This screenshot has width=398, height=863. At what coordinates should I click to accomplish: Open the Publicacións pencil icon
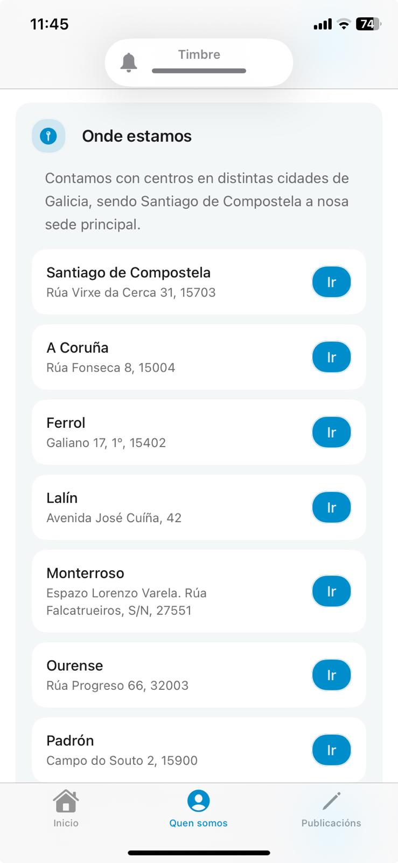331,800
